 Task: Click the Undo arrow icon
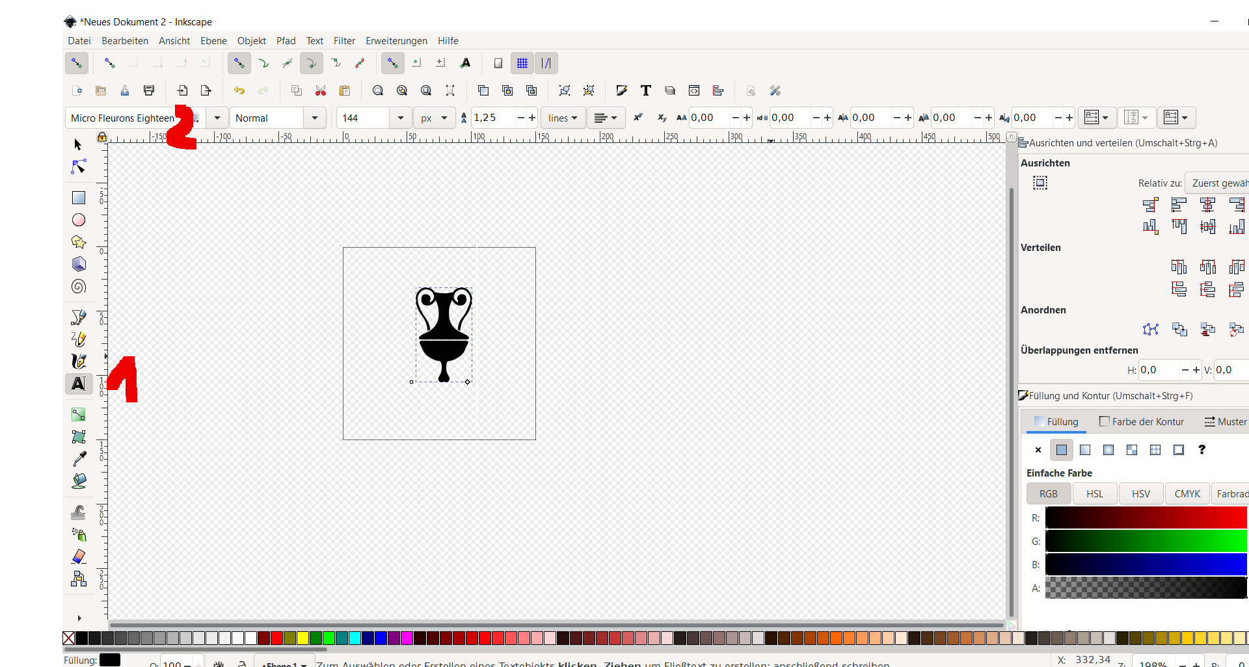point(239,90)
